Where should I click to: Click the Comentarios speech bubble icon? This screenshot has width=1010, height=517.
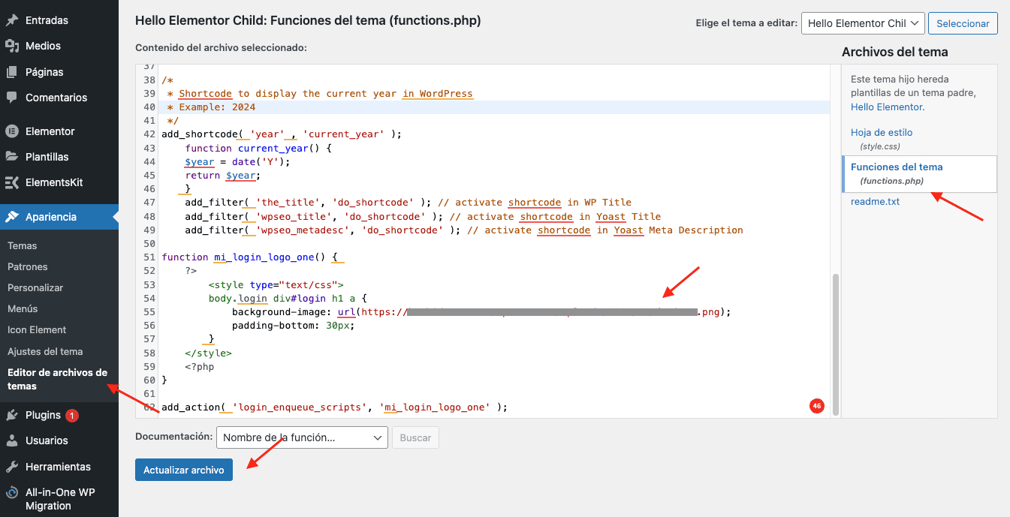(12, 98)
